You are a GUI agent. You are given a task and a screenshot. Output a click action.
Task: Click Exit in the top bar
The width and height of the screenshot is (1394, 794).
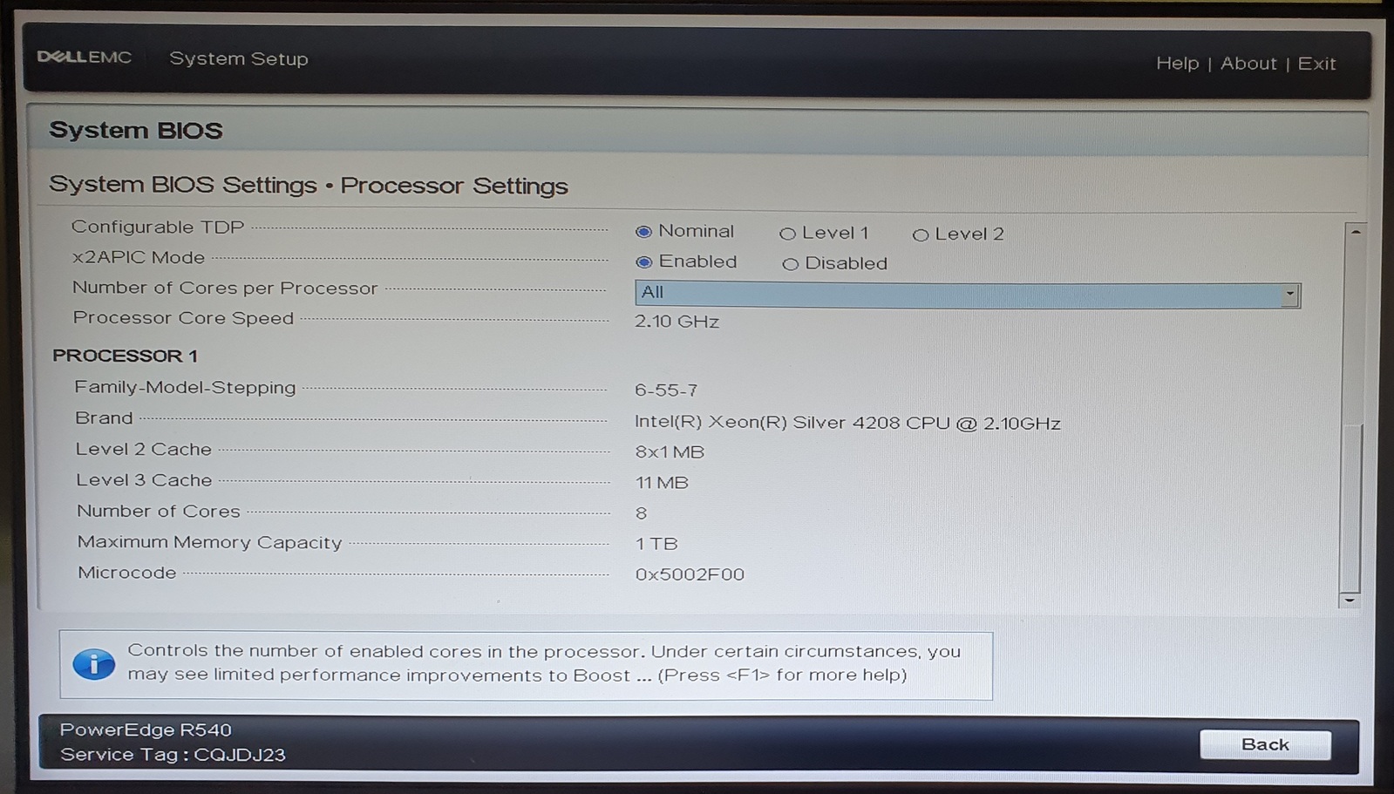[1316, 64]
